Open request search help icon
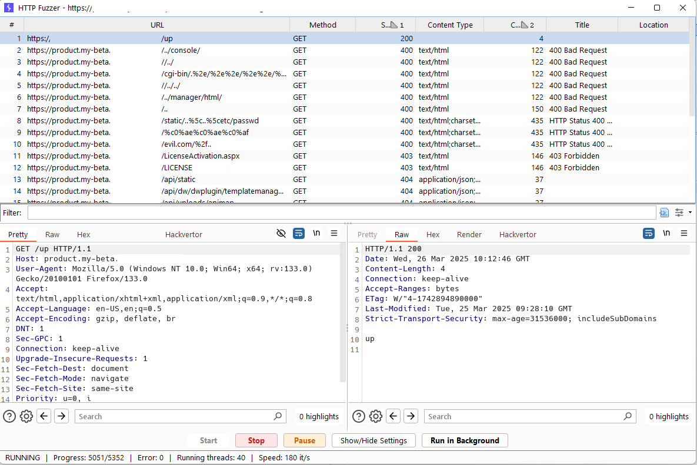Viewport: 697px width, 465px height. coord(9,416)
